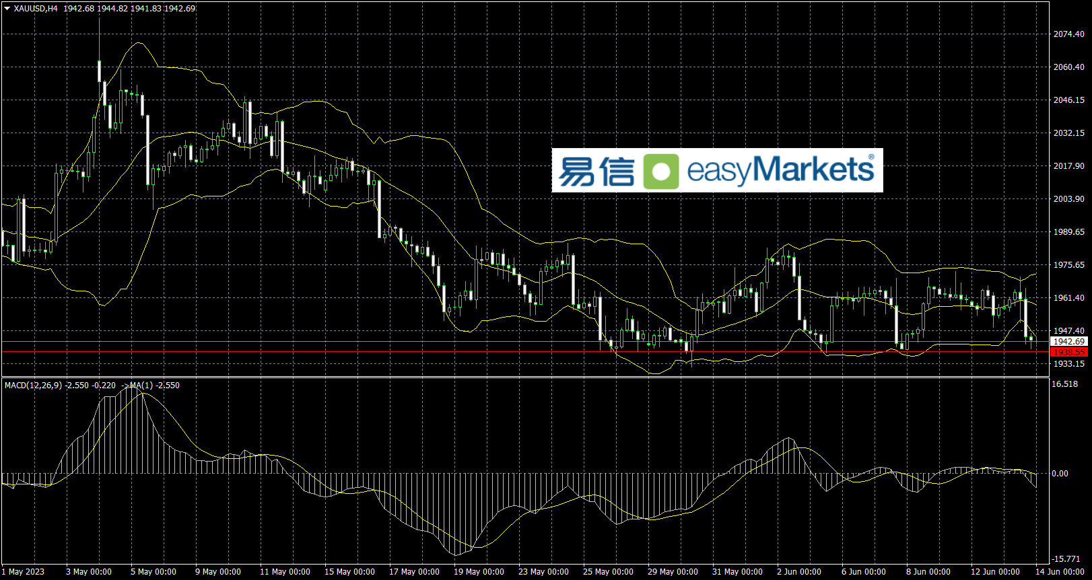Open the chart menu triangle beside XAUUSD,H4
1092x580 pixels.
(x=7, y=9)
